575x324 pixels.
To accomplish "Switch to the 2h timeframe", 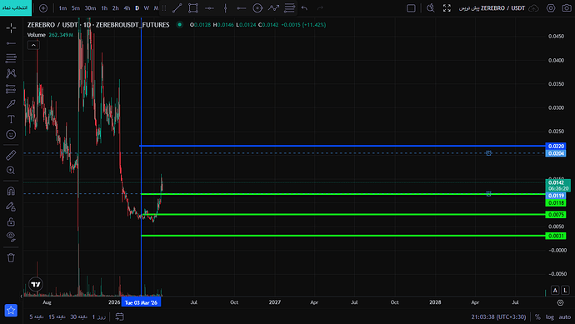I will (116, 8).
